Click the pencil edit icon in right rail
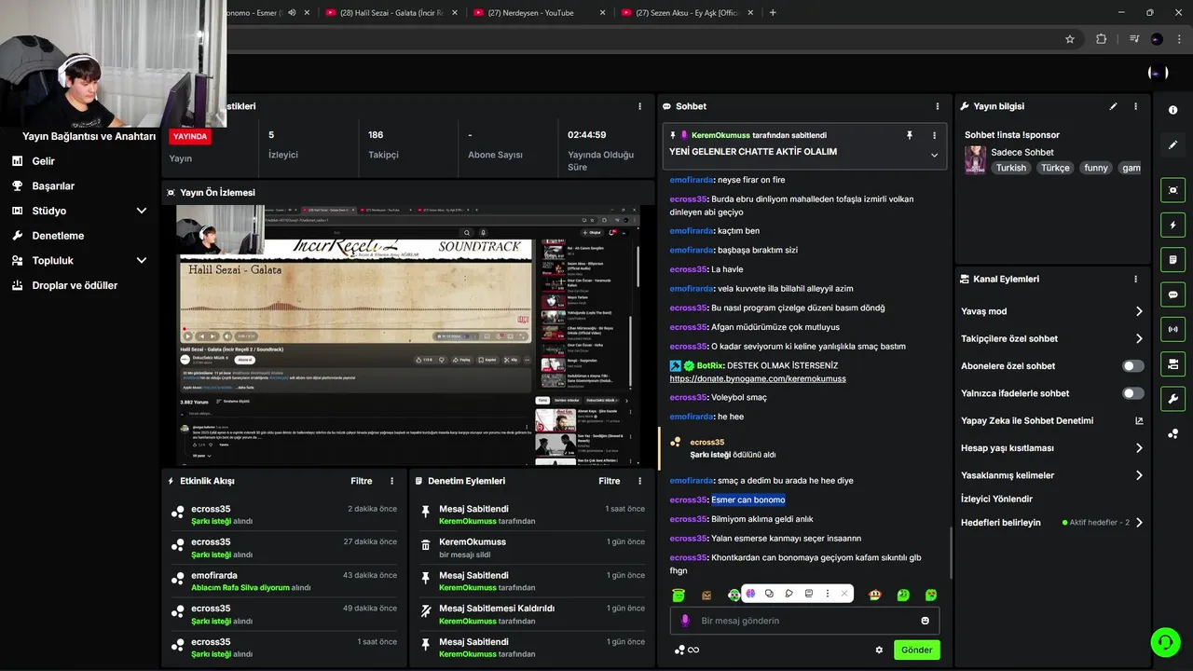The image size is (1193, 671). [x=1172, y=145]
